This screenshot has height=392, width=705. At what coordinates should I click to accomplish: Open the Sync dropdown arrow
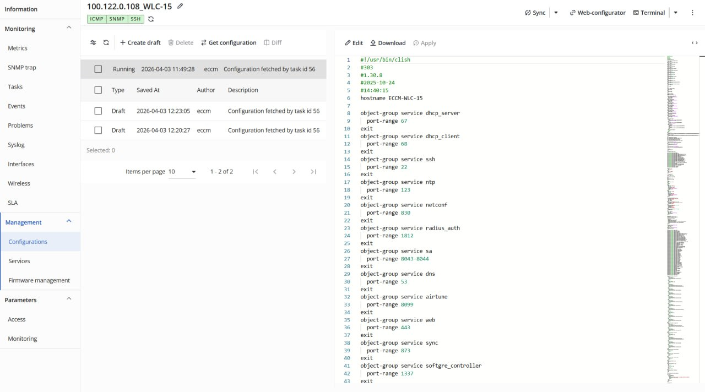pyautogui.click(x=556, y=13)
